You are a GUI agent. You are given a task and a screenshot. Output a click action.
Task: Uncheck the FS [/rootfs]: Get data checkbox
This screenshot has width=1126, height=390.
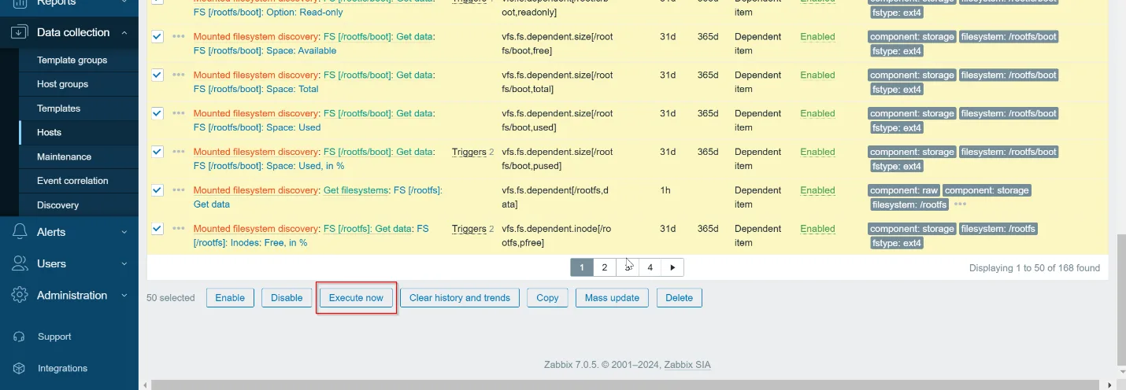[157, 190]
